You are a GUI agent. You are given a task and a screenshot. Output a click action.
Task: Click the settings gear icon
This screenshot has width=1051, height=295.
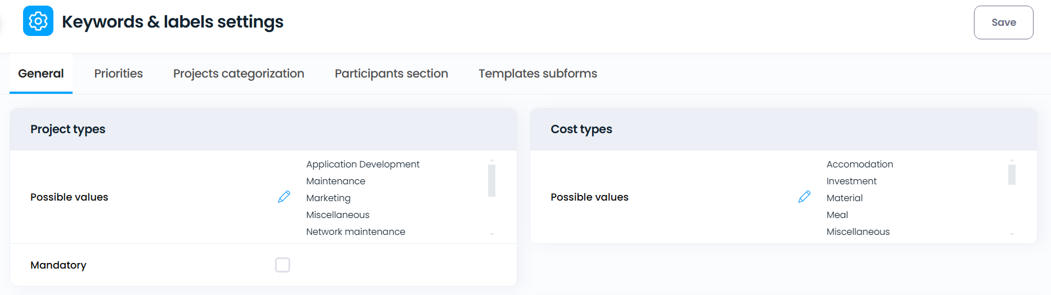coord(38,21)
